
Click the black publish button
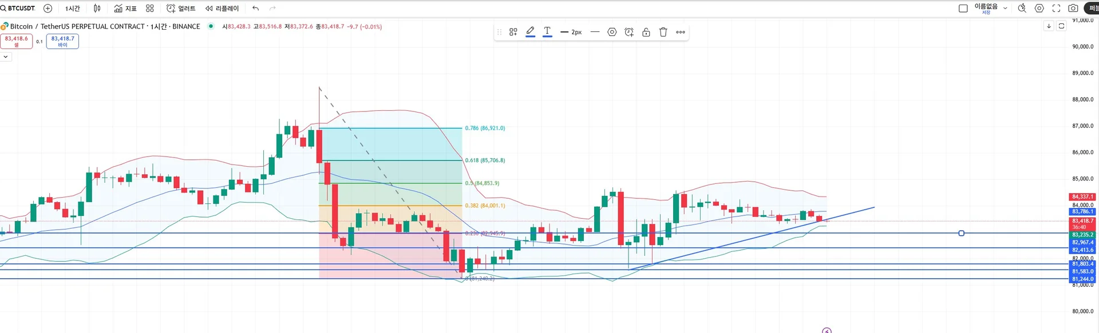click(x=1092, y=9)
